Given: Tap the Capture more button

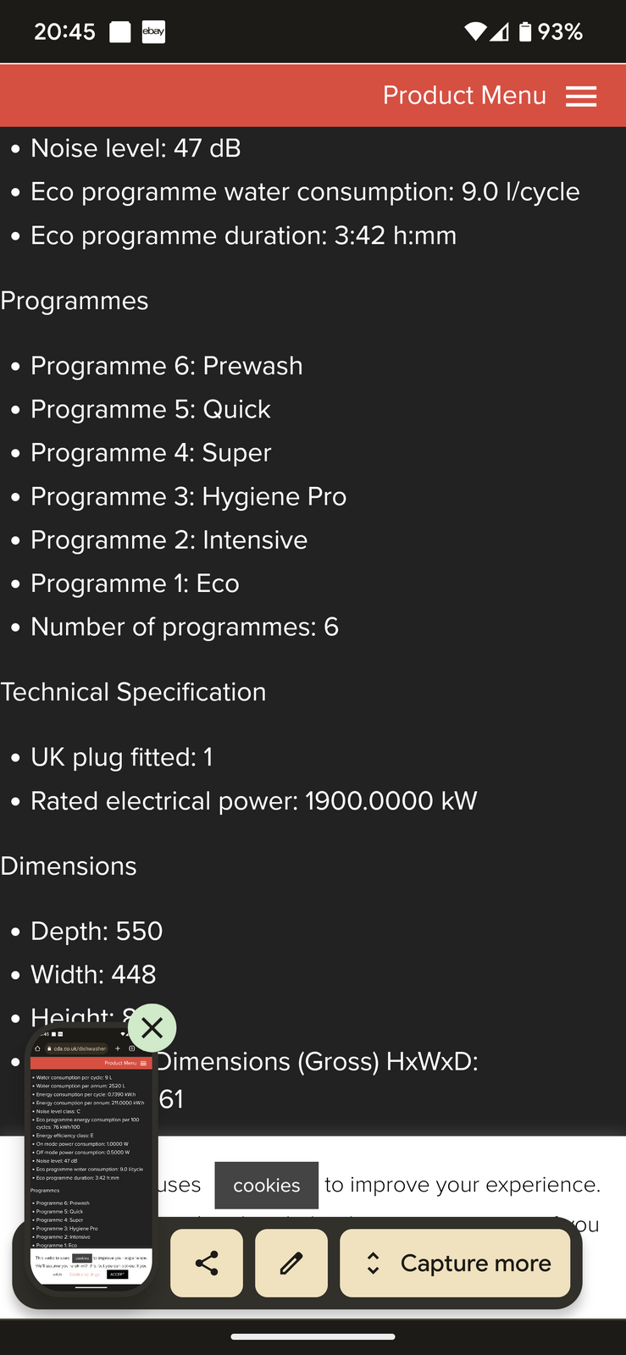Looking at the screenshot, I should point(455,1263).
